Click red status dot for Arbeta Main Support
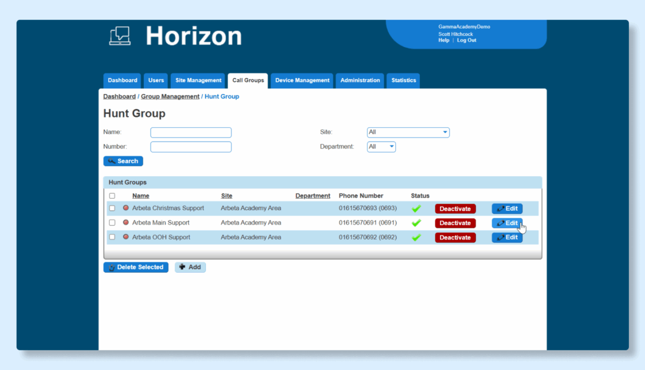The image size is (645, 370). coord(126,223)
